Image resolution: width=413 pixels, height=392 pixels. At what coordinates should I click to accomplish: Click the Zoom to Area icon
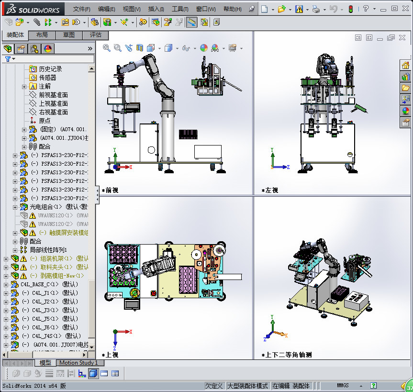click(117, 48)
